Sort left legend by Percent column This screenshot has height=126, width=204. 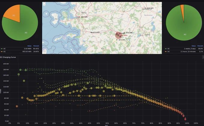[36, 46]
